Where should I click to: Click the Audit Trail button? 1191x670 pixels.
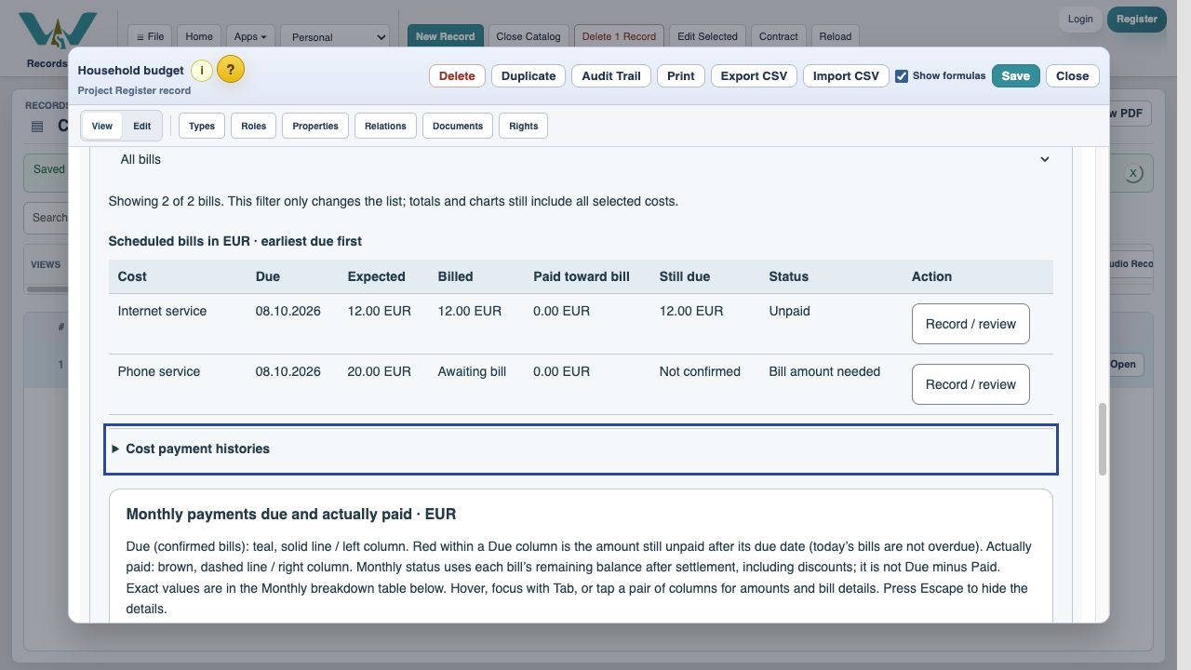point(611,76)
